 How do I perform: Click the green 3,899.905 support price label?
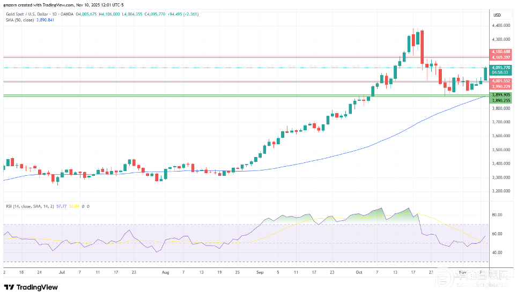[x=501, y=94]
